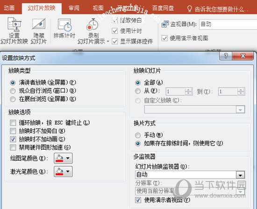Click the 到(T) slide number field
Viewport: 257px width, 209px height.
point(228,91)
